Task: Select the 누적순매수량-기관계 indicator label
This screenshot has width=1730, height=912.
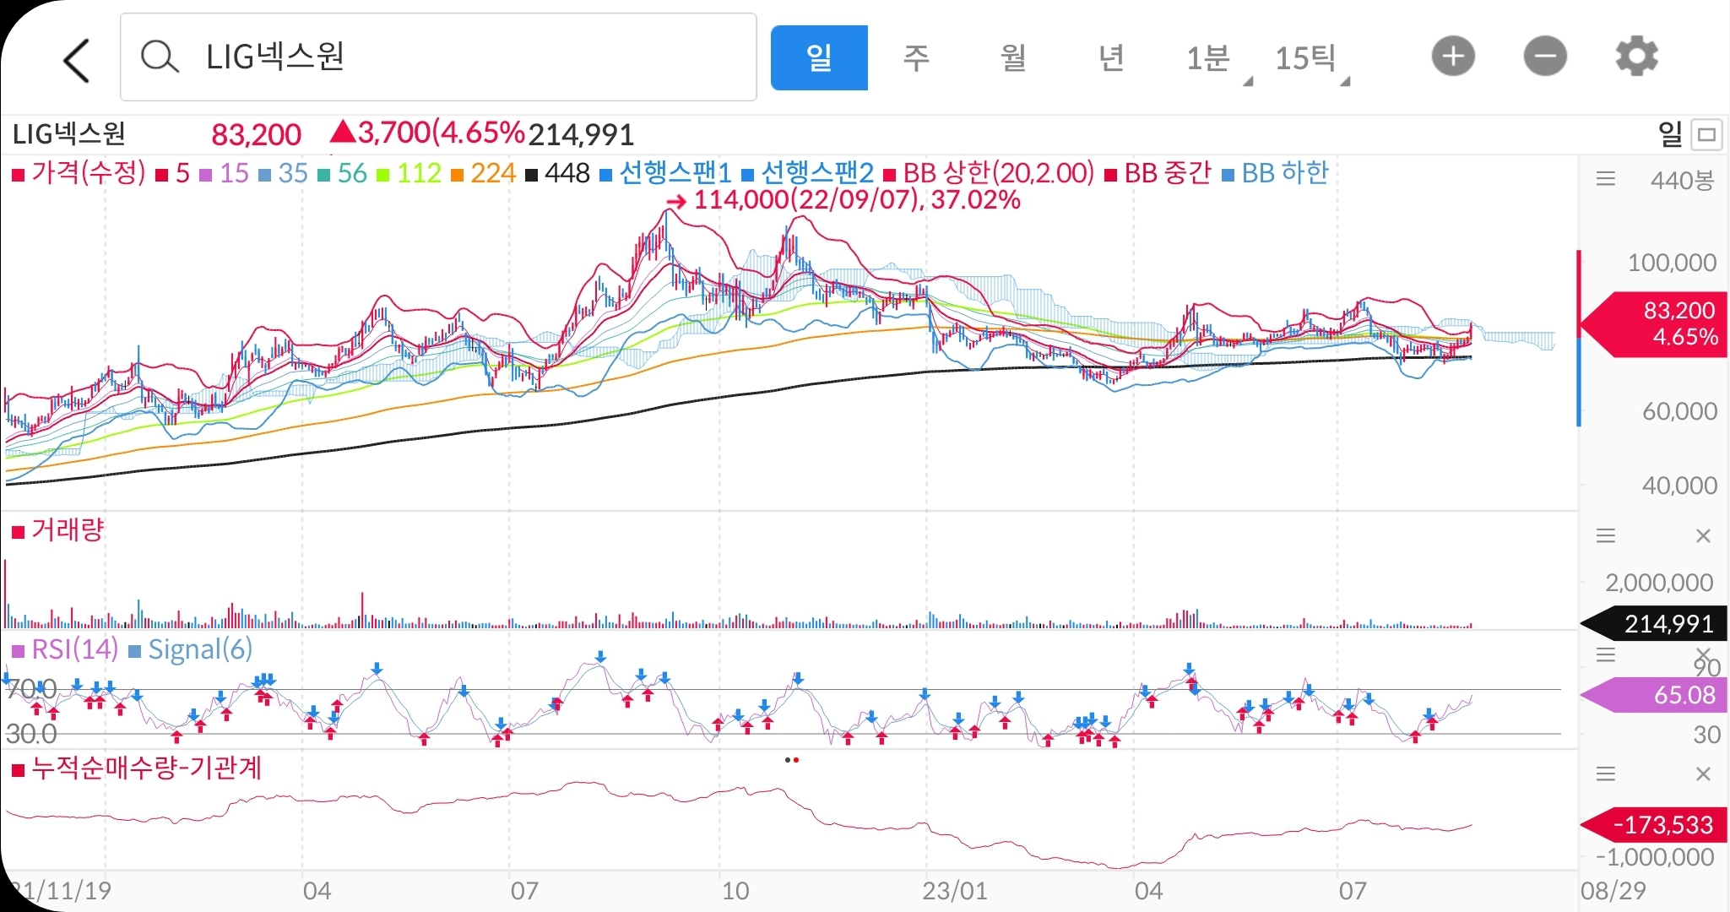Action: tap(136, 768)
